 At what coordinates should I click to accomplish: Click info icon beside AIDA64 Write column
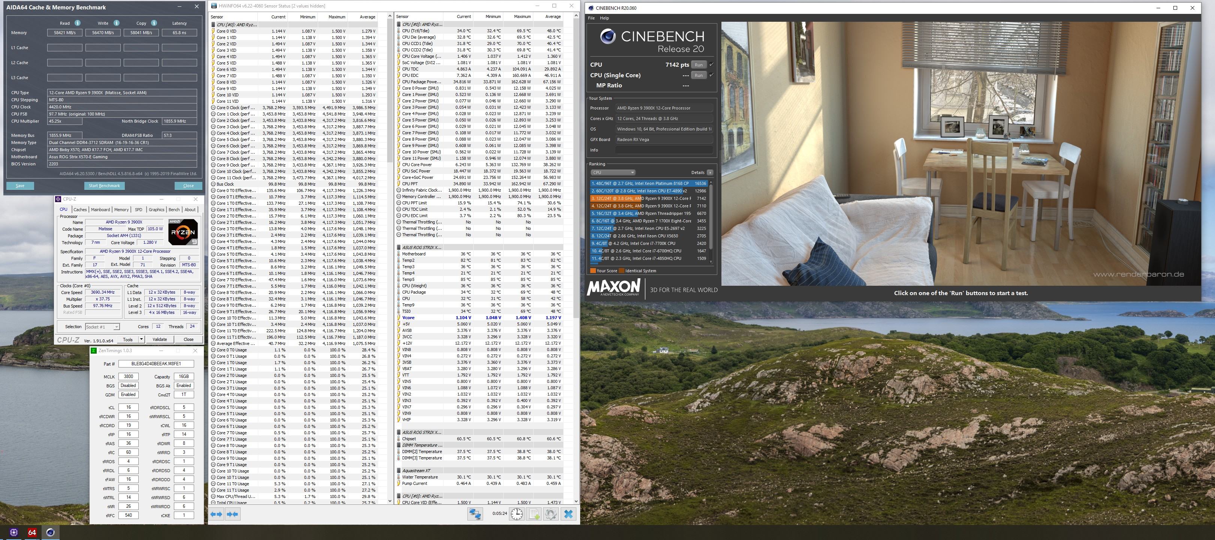tap(116, 23)
